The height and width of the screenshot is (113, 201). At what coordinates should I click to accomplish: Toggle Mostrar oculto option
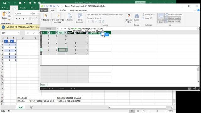[172, 18]
